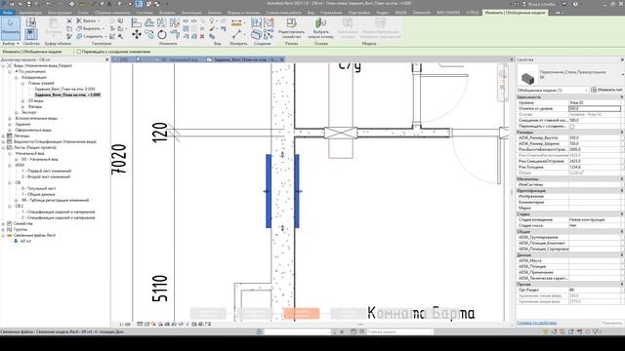Click the Text 'A' quick access icon
This screenshot has width=625, height=351.
(x=109, y=4)
